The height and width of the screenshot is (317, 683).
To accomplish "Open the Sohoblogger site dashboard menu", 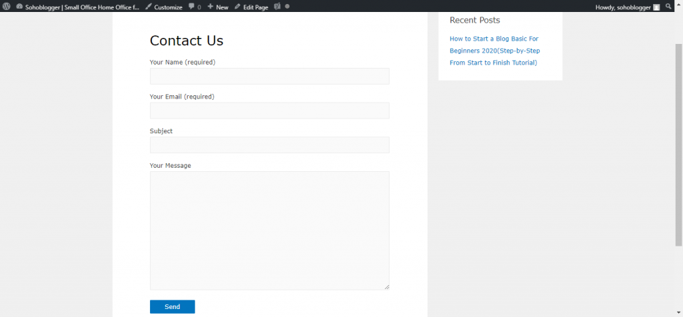I will coord(77,7).
